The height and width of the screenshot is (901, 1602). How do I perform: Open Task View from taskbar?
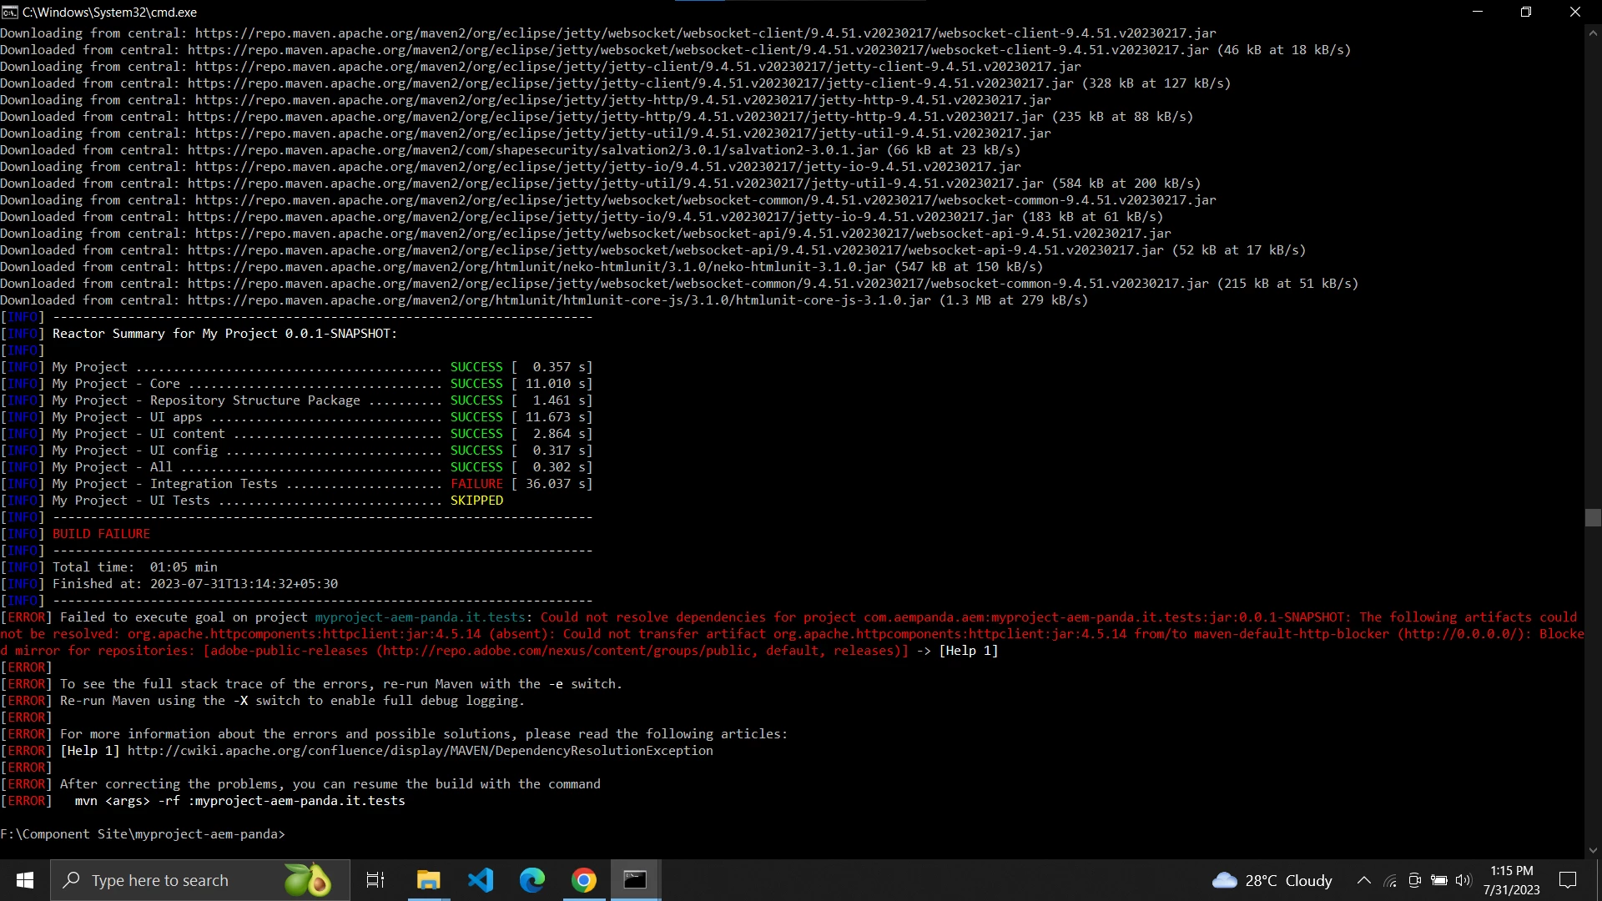(x=375, y=880)
